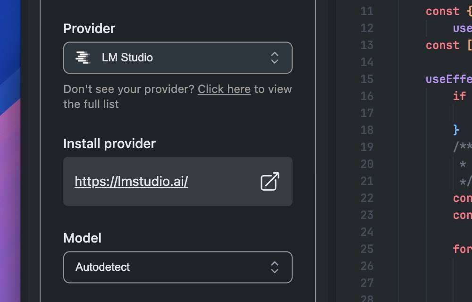472x302 pixels.
Task: Place cursor on "use" on line 12
Action: coord(462,28)
